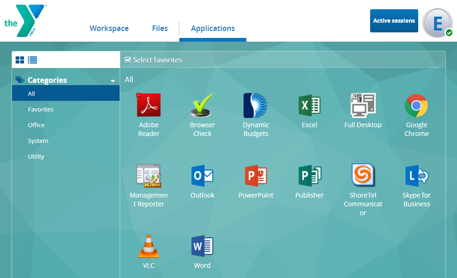
Task: Go to the Workspace tab
Action: (x=109, y=28)
